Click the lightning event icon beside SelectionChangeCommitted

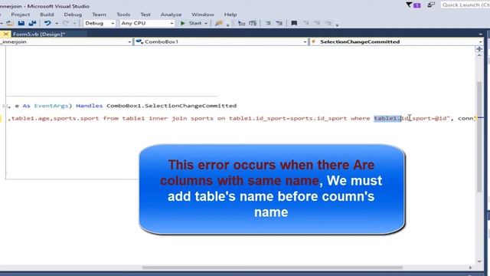[x=313, y=41]
